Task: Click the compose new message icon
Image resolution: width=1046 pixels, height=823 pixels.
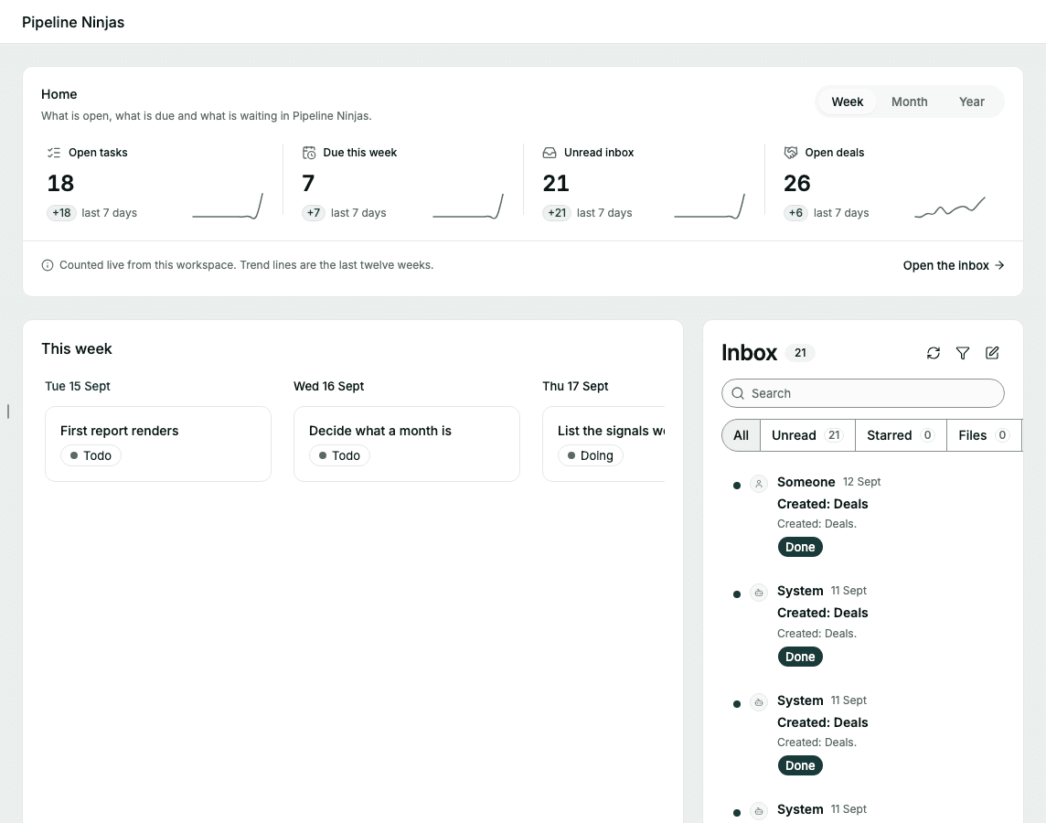Action: [992, 353]
